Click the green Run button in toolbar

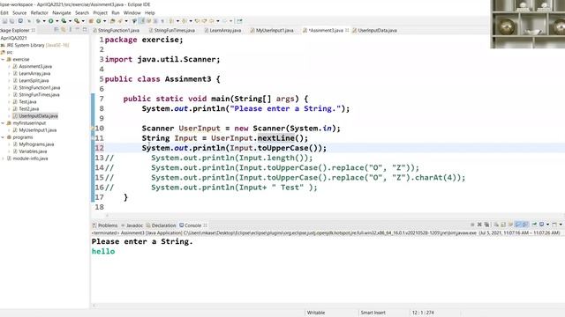pos(51,21)
